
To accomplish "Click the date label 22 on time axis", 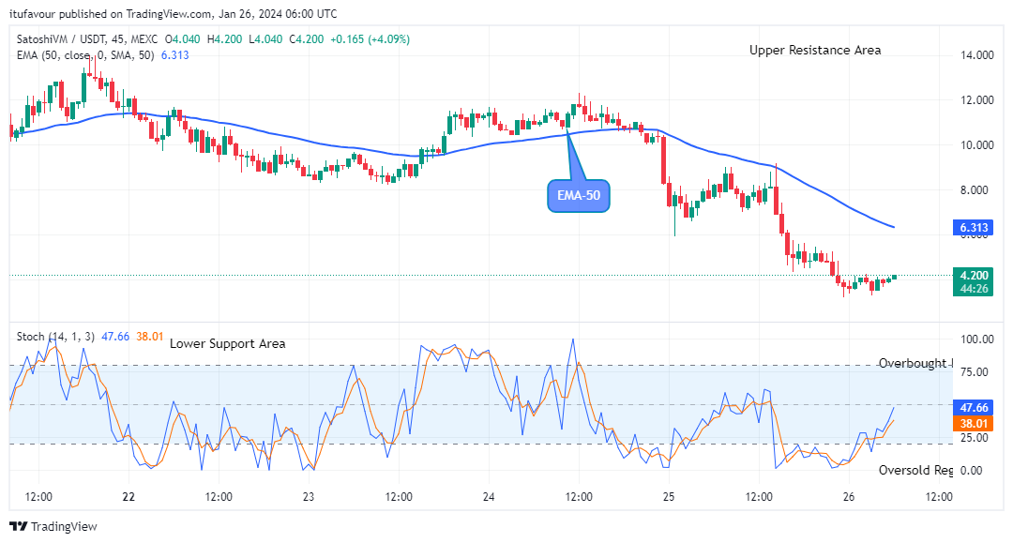I will coord(129,496).
